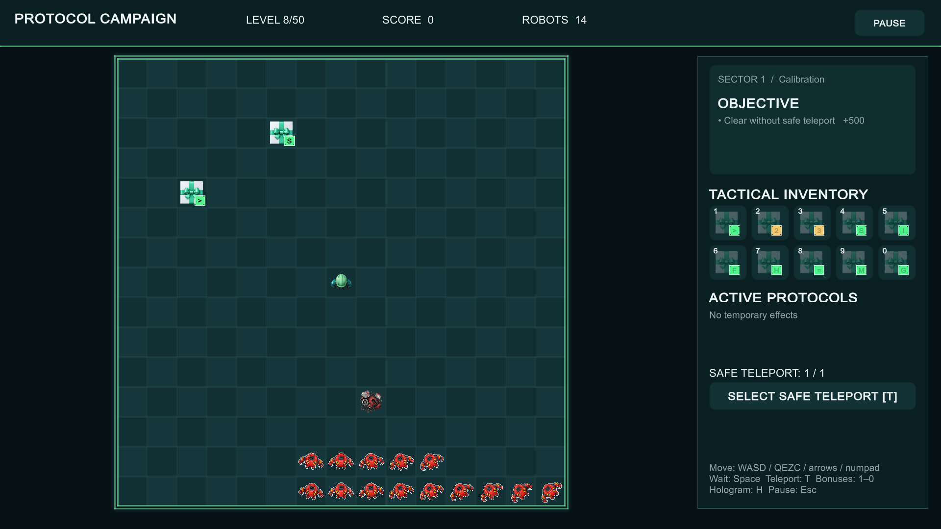Click Select Safe Teleport [T] button
This screenshot has height=529, width=941.
coord(812,396)
